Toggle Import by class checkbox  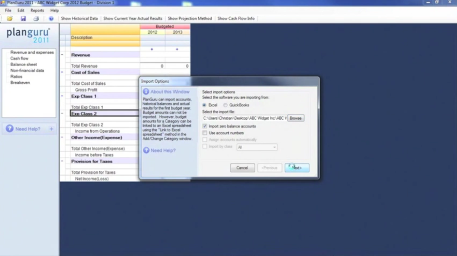(x=205, y=147)
